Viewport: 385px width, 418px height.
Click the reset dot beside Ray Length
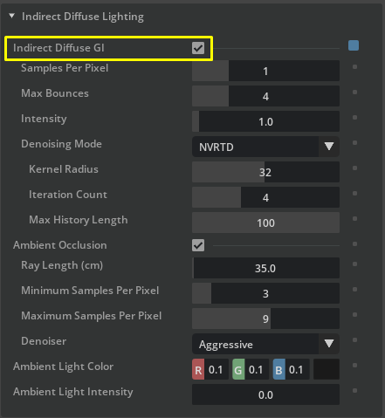354,264
